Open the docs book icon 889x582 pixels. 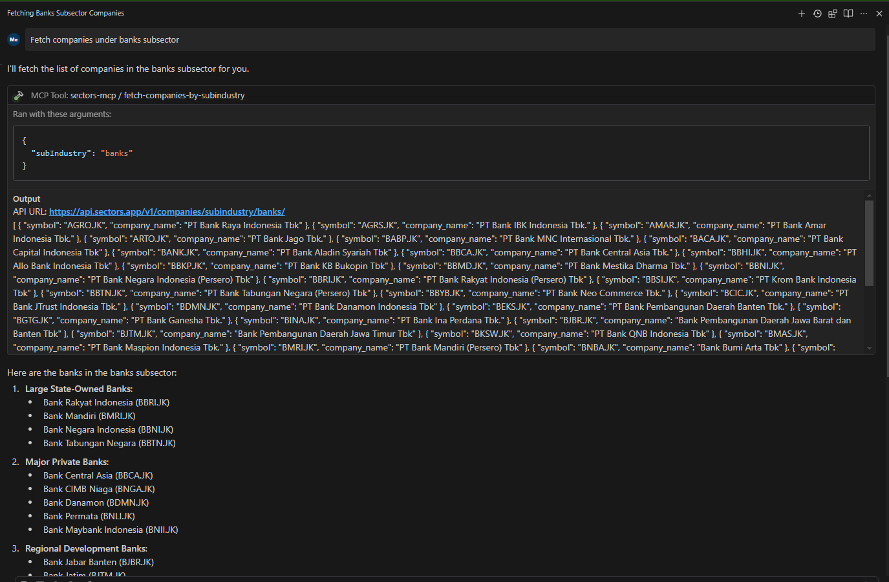click(x=848, y=14)
